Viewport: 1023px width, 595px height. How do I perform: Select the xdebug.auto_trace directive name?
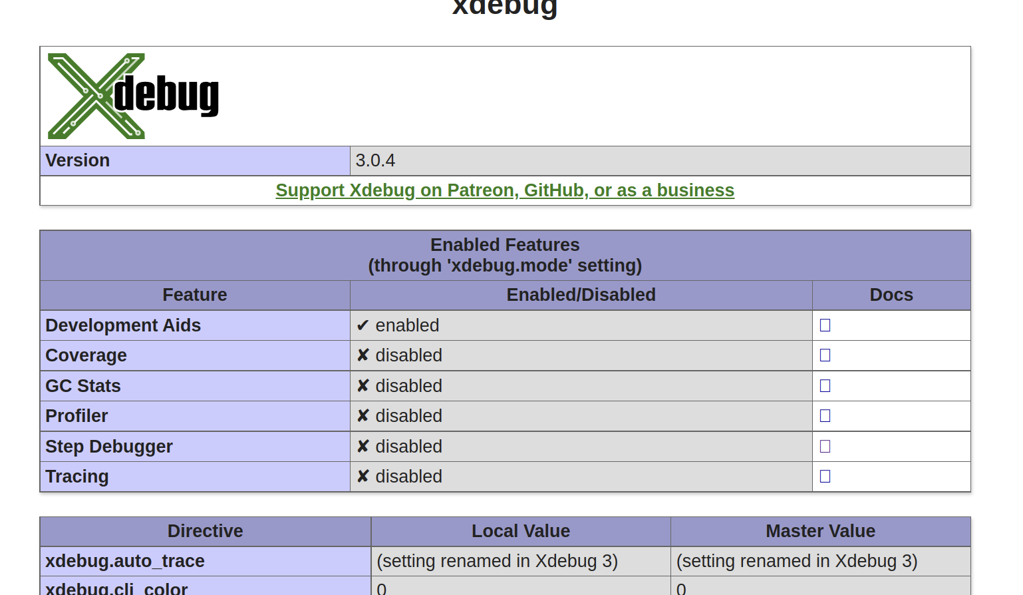125,561
